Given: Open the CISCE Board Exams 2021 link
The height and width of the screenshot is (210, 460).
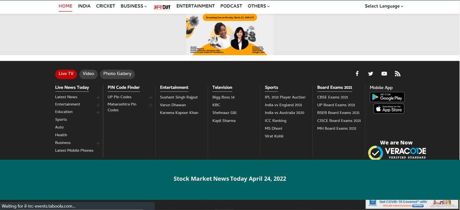Looking at the screenshot, I should click(339, 121).
